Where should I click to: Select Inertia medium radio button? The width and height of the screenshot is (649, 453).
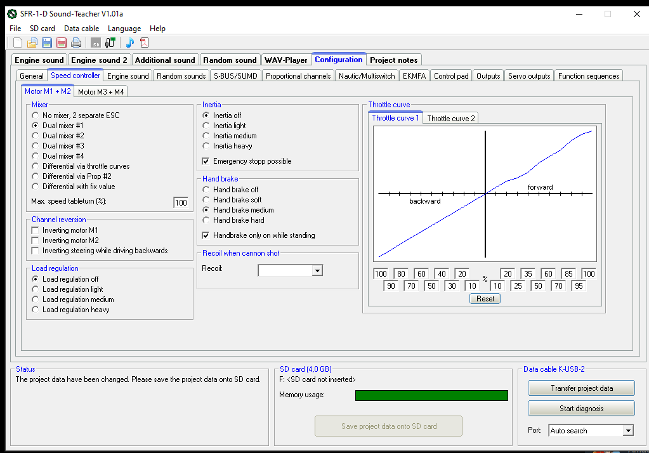pos(206,136)
